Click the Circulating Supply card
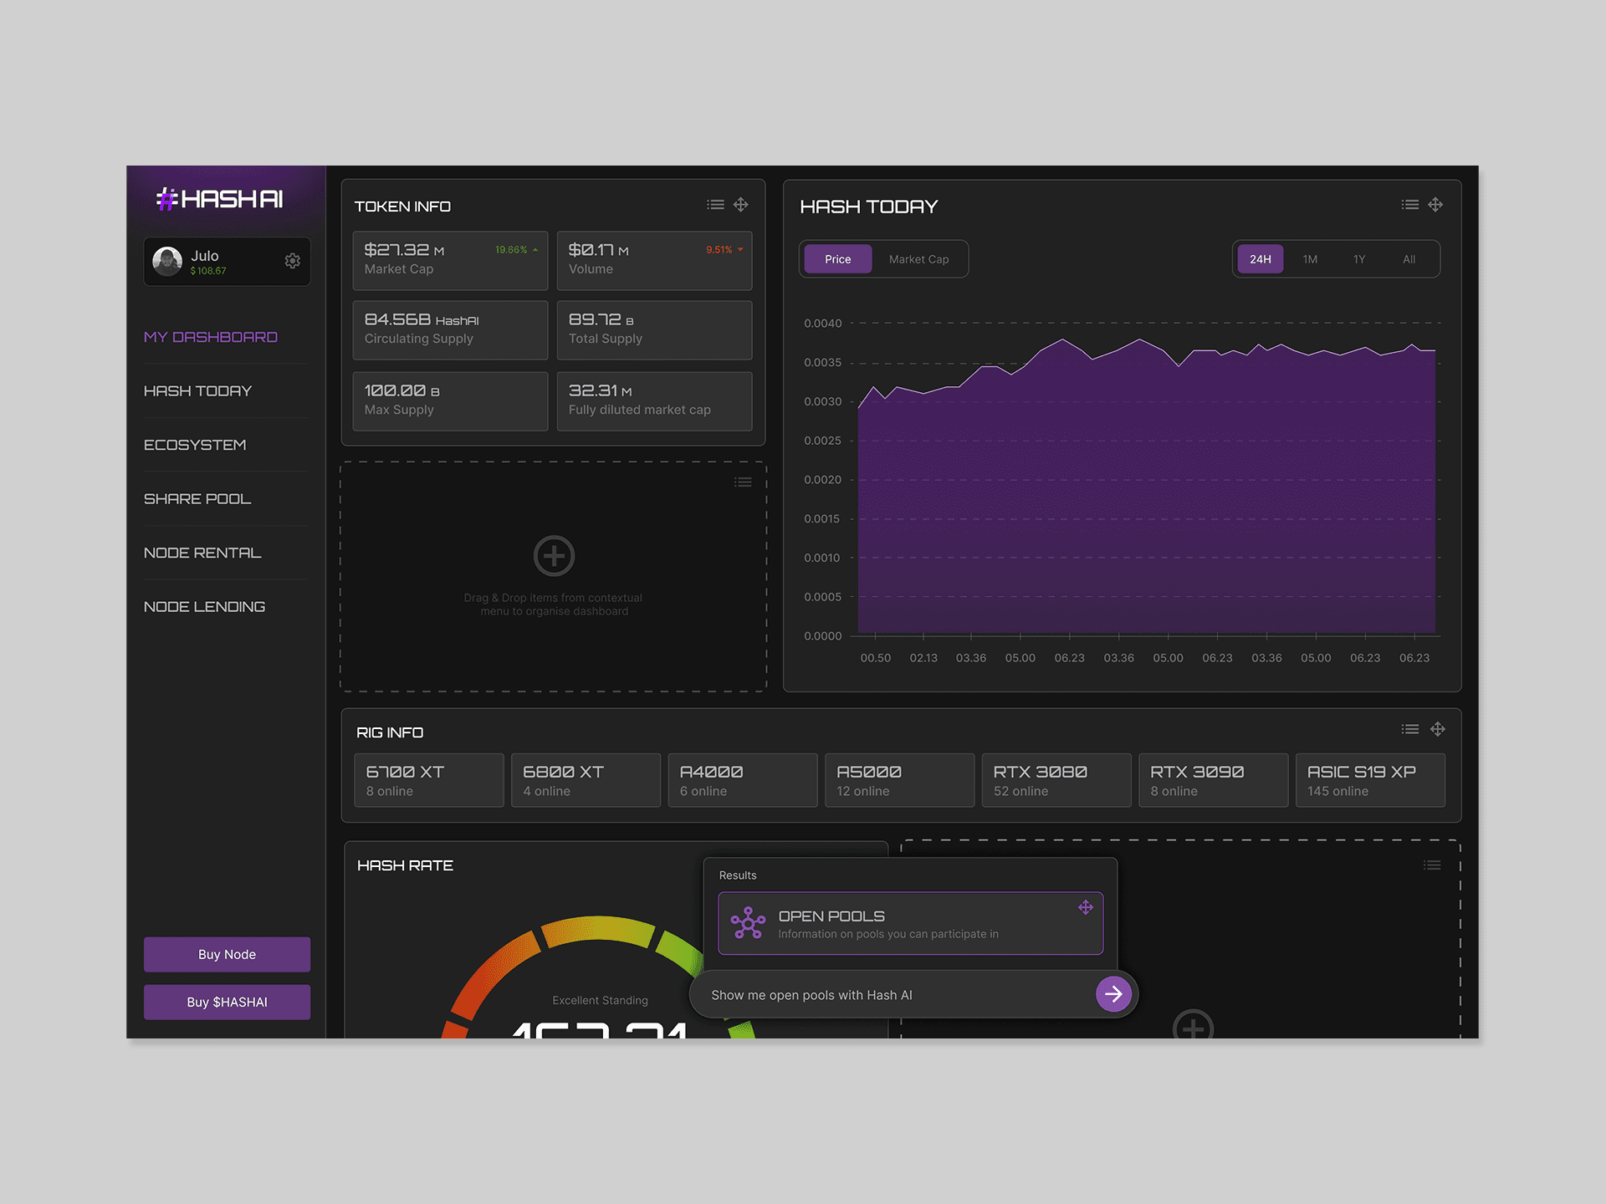This screenshot has width=1606, height=1204. coord(450,330)
